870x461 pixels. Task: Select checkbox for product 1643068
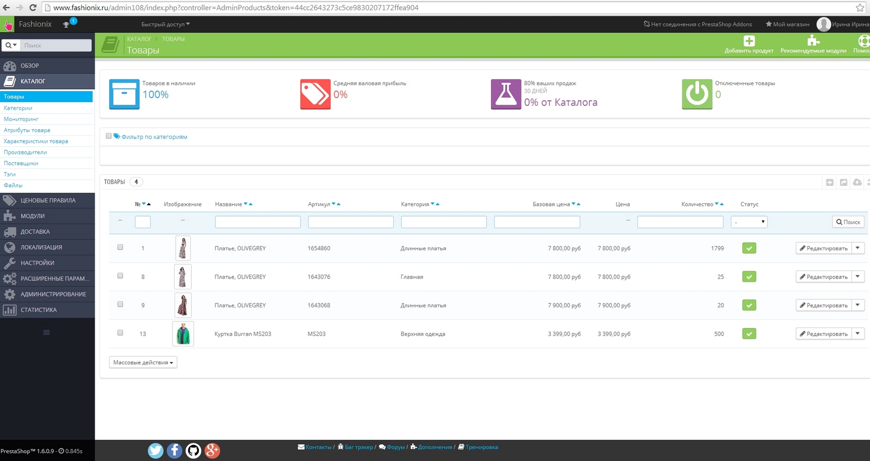point(120,304)
